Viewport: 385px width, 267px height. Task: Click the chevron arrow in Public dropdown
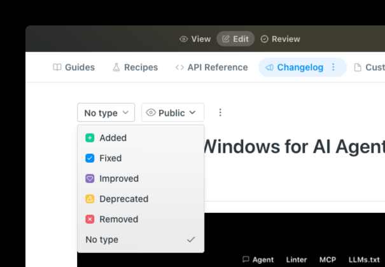point(192,113)
